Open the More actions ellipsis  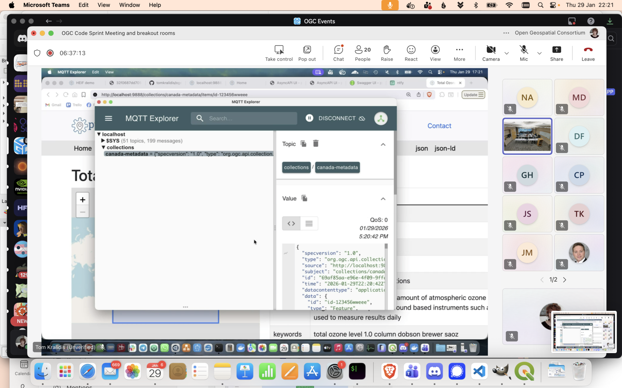tap(459, 50)
